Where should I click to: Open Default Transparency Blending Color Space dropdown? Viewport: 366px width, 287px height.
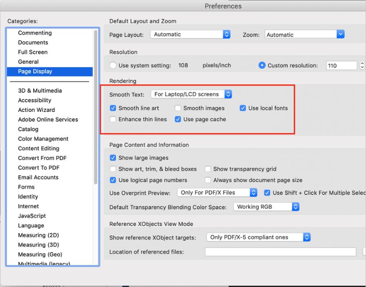(x=266, y=207)
